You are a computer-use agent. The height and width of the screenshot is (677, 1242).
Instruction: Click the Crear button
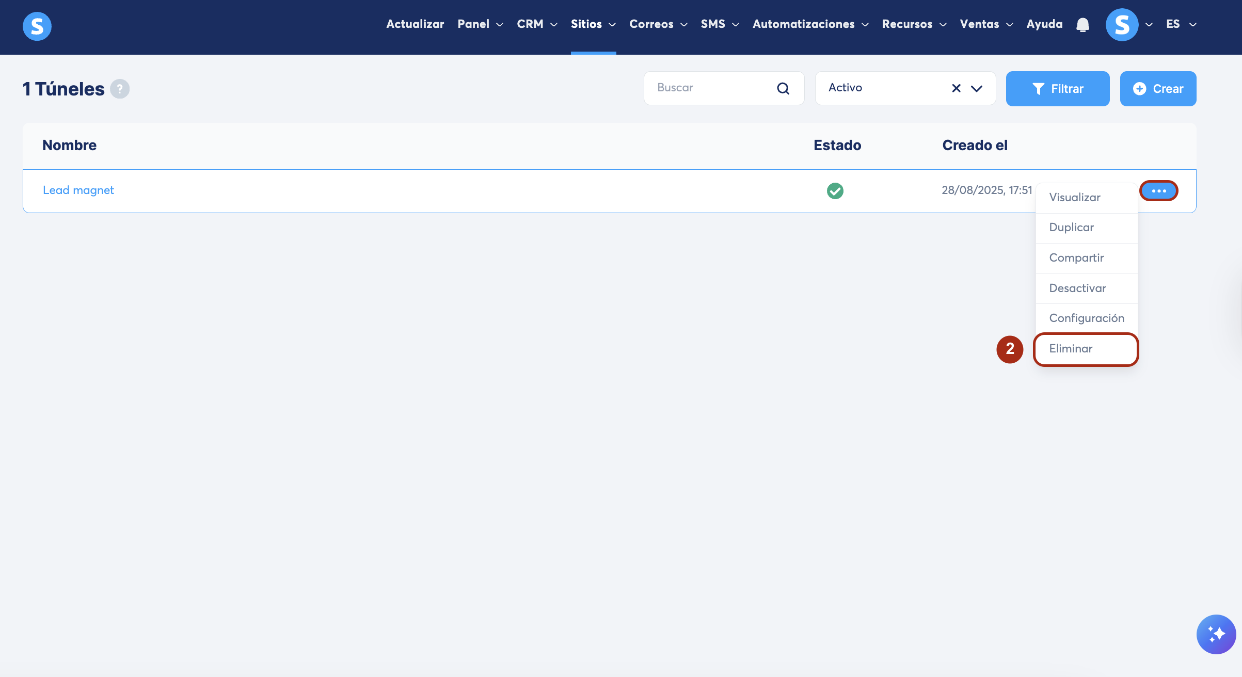pos(1157,89)
